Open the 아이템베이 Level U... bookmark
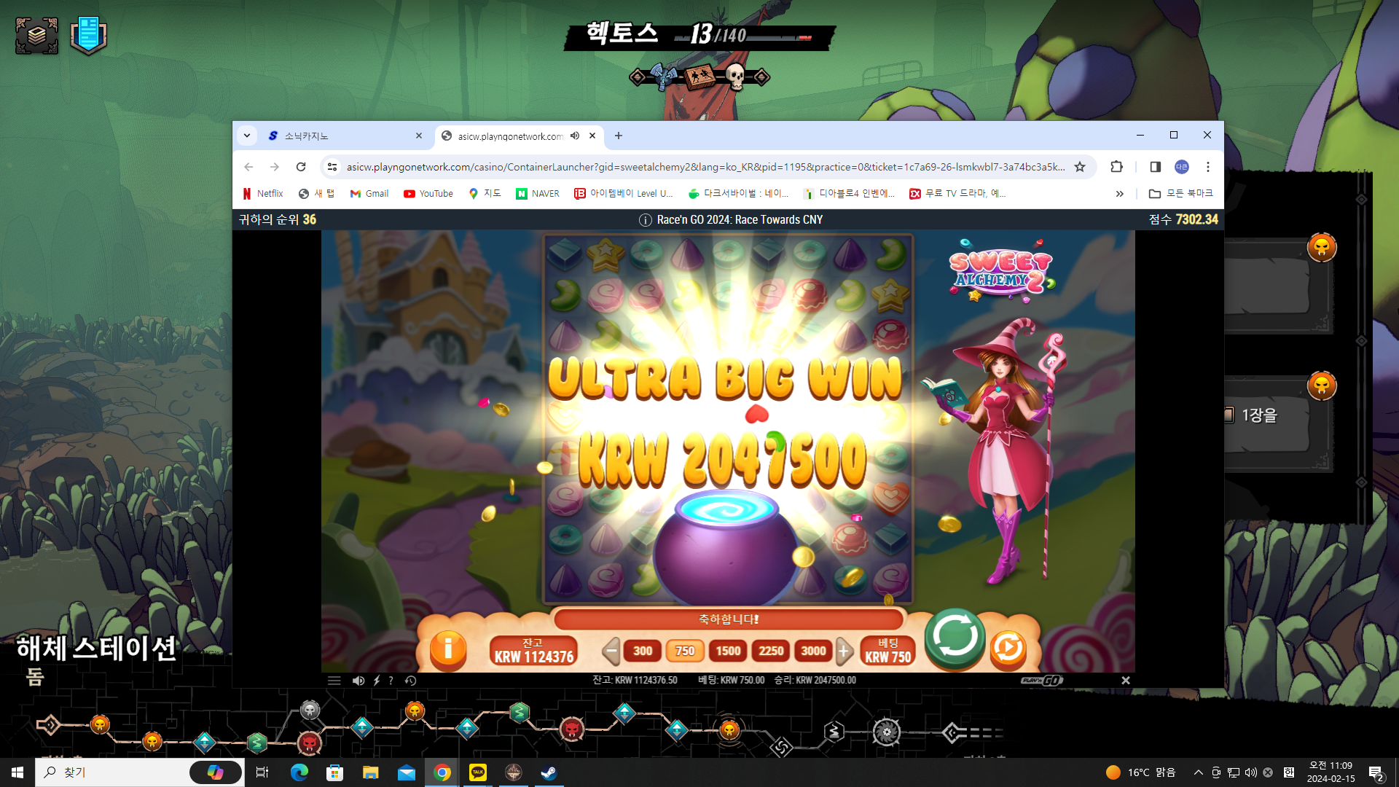This screenshot has height=787, width=1399. click(624, 194)
